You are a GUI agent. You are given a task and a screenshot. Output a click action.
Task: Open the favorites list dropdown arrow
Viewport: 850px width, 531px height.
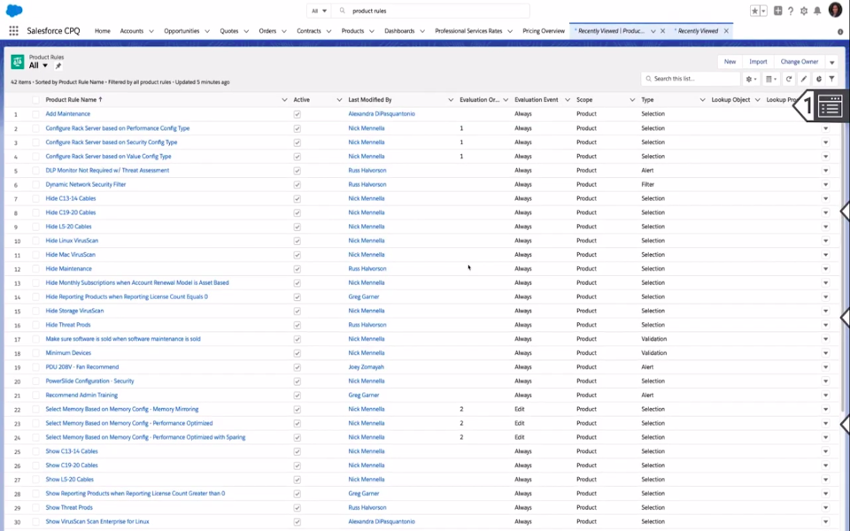763,11
